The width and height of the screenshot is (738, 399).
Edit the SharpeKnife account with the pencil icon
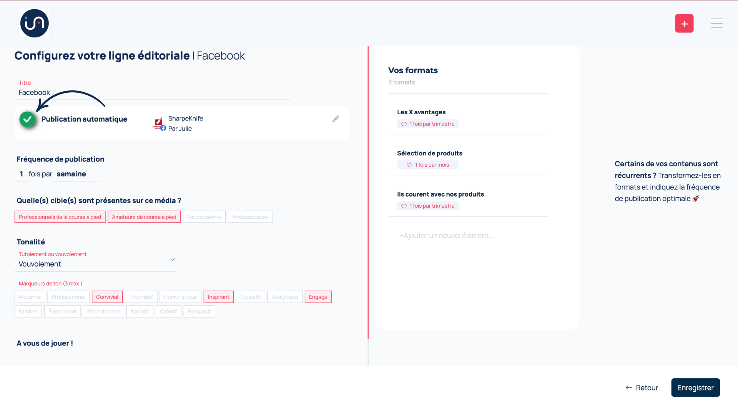(x=336, y=119)
